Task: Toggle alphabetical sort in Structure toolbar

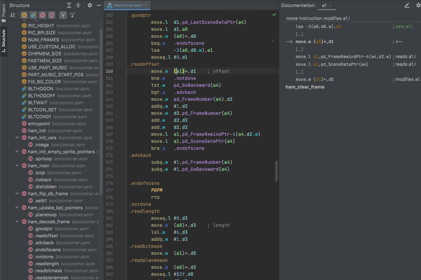Action: pos(13,15)
